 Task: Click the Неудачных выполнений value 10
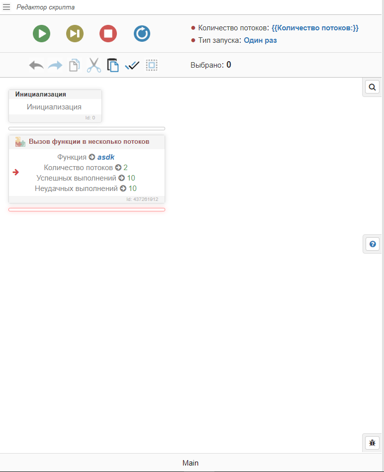tap(132, 189)
